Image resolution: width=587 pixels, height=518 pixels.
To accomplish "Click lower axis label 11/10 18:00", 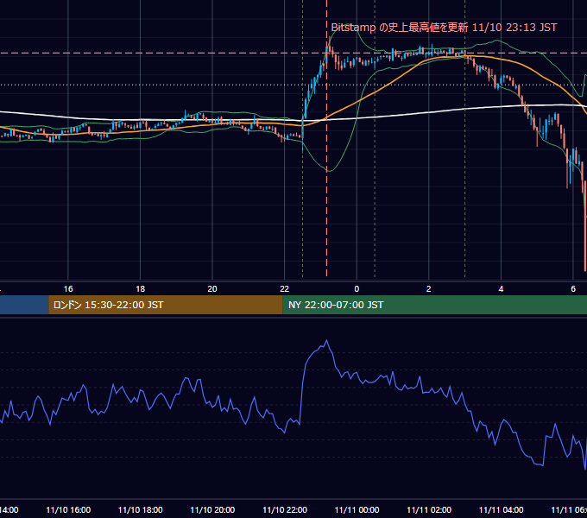I will pos(141,510).
